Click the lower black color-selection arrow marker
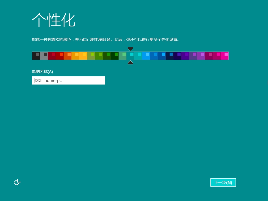Viewport: 268px width, 201px height. [130, 63]
